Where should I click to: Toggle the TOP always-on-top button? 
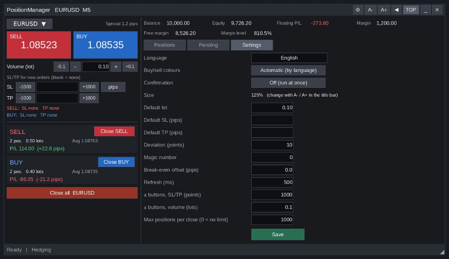[x=411, y=10]
